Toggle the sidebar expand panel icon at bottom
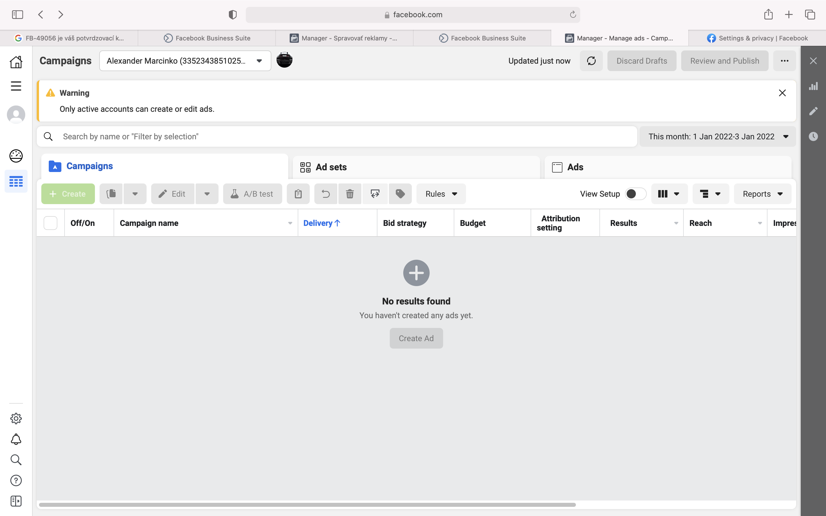Screen dimensions: 826x516 pos(16,501)
